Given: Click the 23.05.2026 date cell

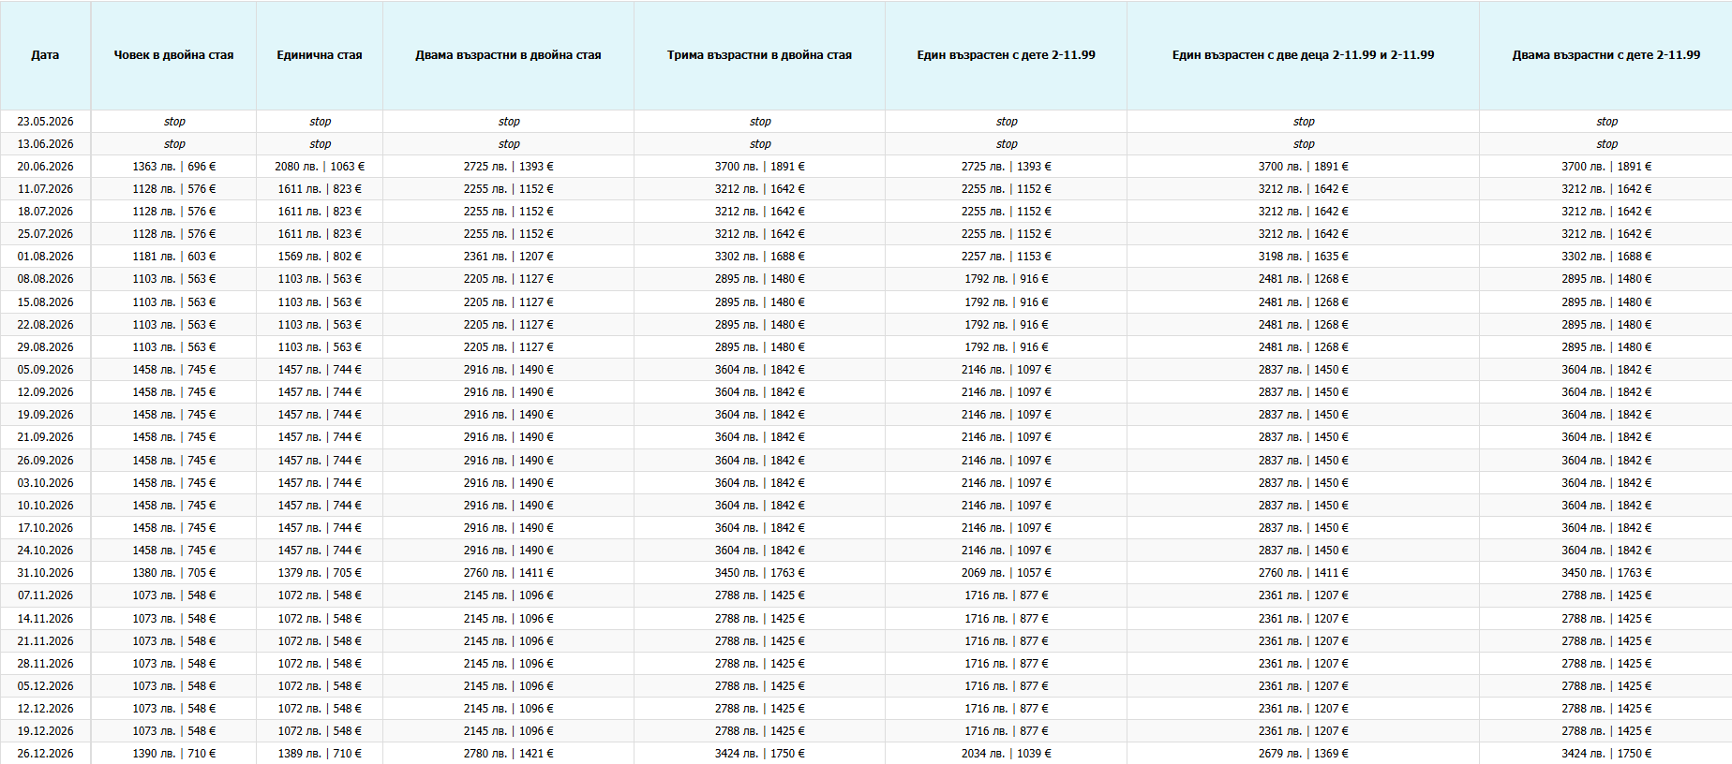Looking at the screenshot, I should [x=45, y=122].
